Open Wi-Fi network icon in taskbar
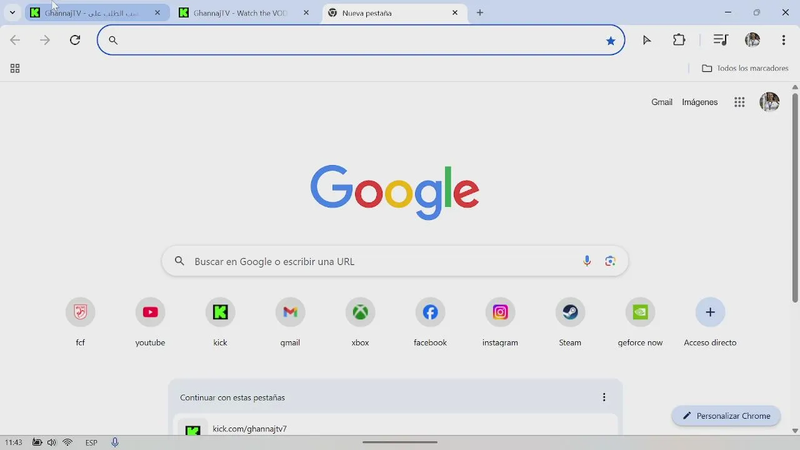This screenshot has height=450, width=800. pos(67,442)
